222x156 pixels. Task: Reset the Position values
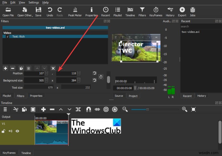coord(95,73)
